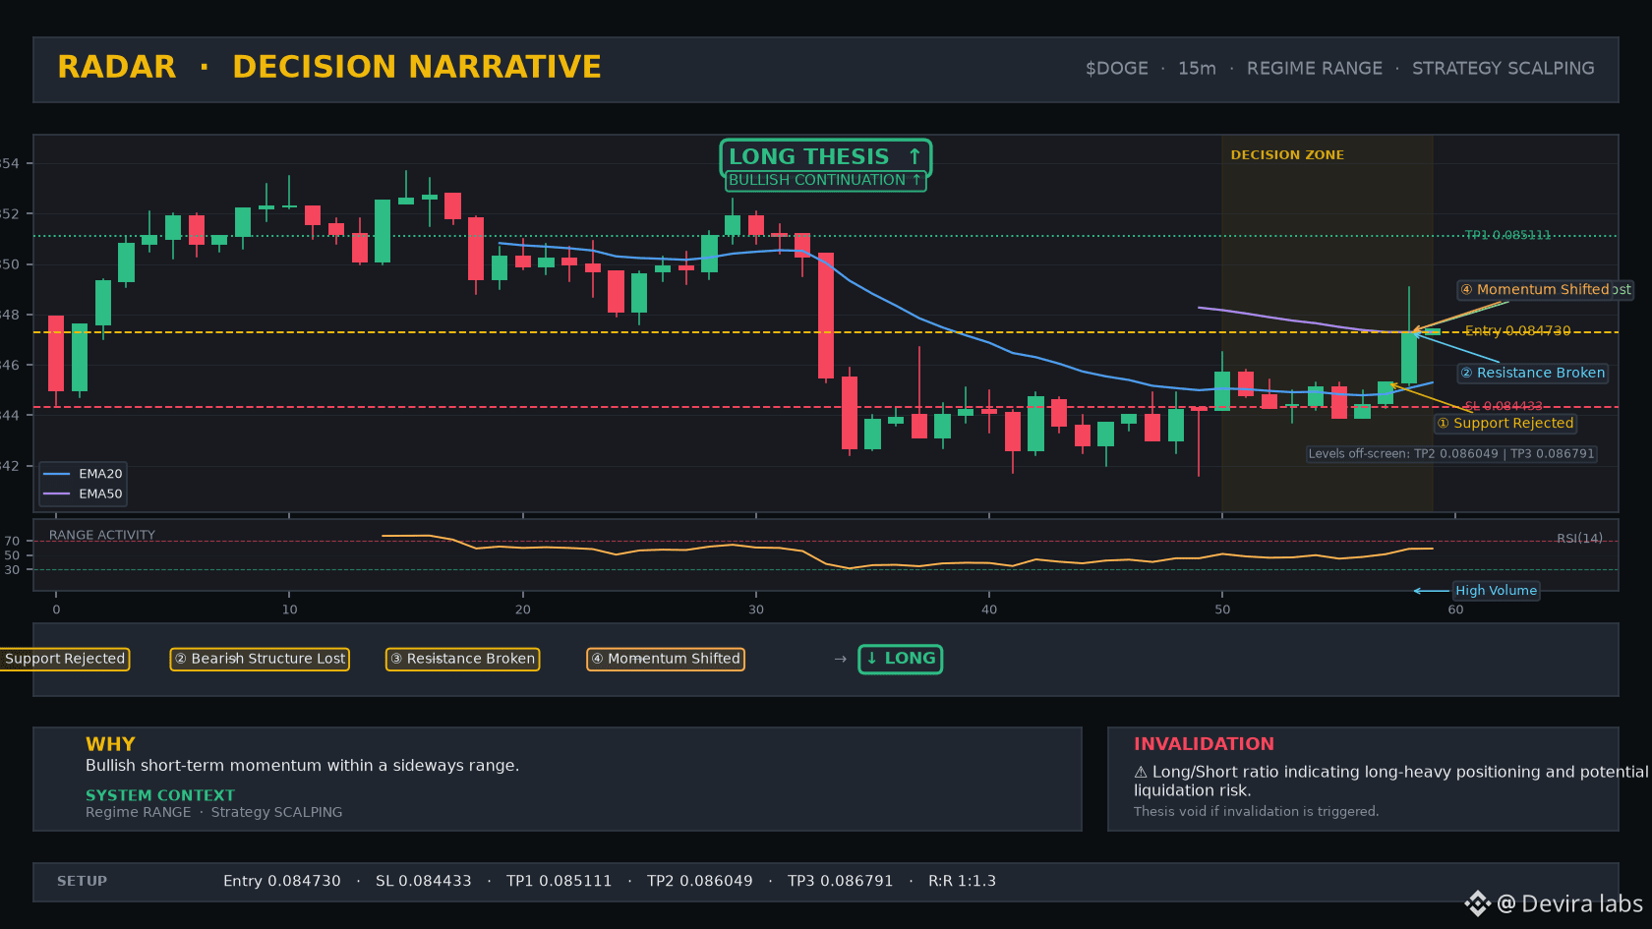Viewport: 1652px width, 929px height.
Task: Click the EMA20 legend entry
Action: pos(84,474)
